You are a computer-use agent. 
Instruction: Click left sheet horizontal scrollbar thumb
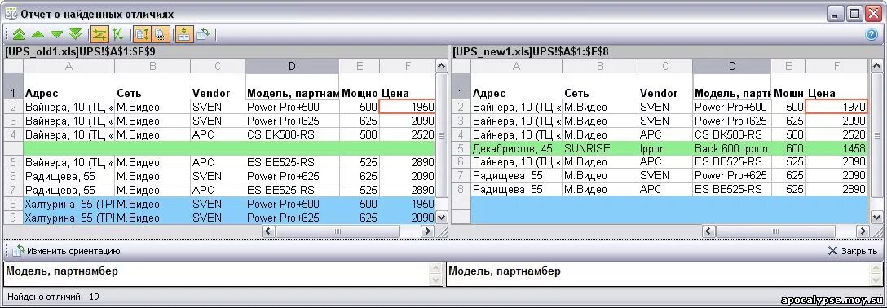point(338,231)
